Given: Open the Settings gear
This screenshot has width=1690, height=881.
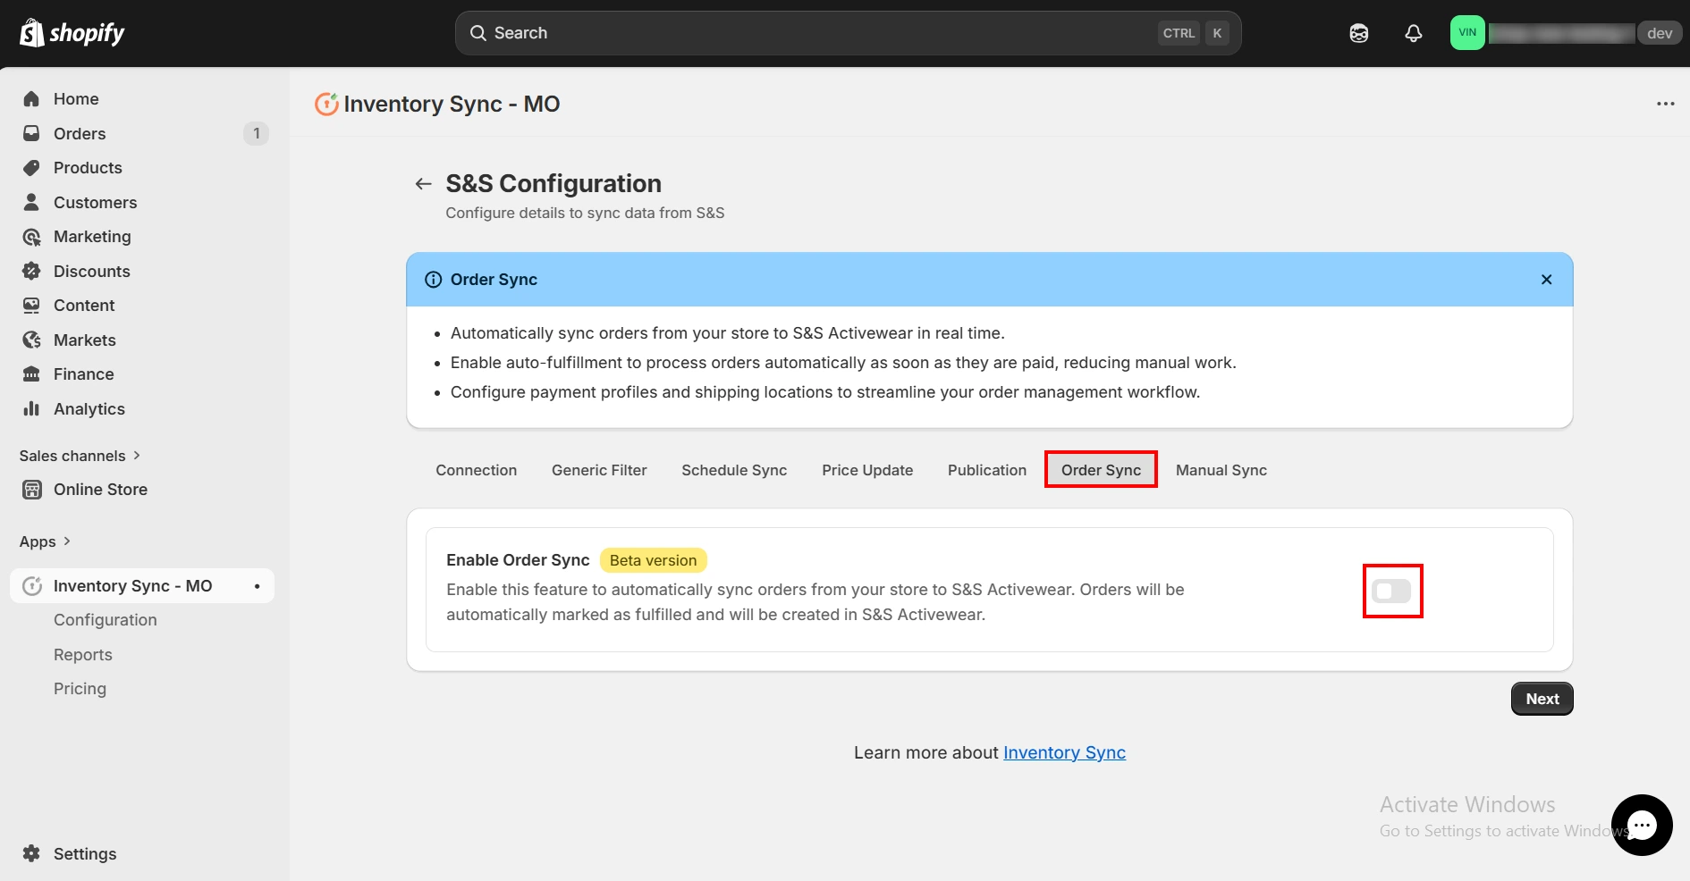Looking at the screenshot, I should tap(30, 853).
